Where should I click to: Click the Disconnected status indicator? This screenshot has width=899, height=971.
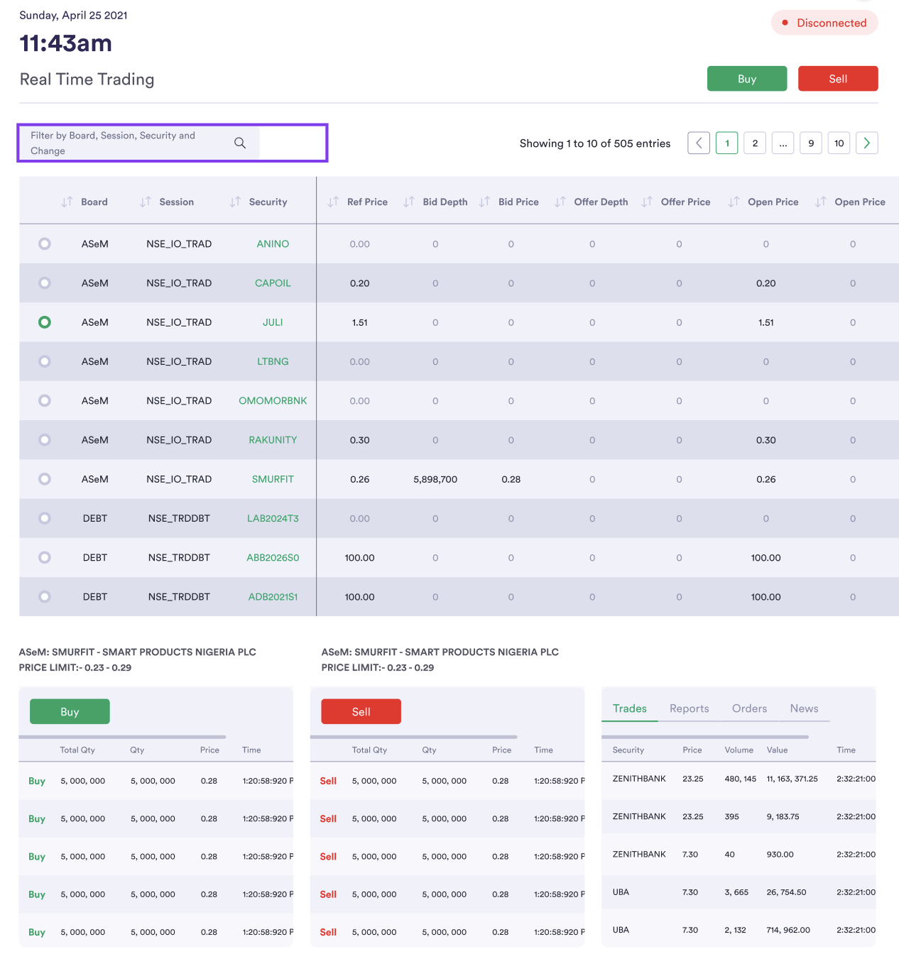(824, 22)
